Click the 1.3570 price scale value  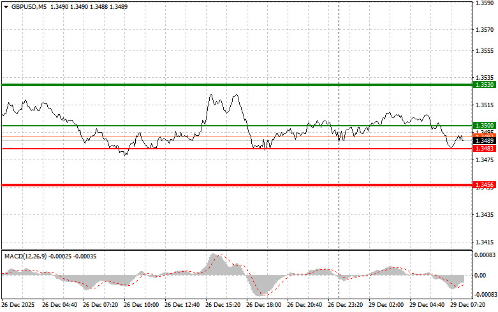(485, 30)
